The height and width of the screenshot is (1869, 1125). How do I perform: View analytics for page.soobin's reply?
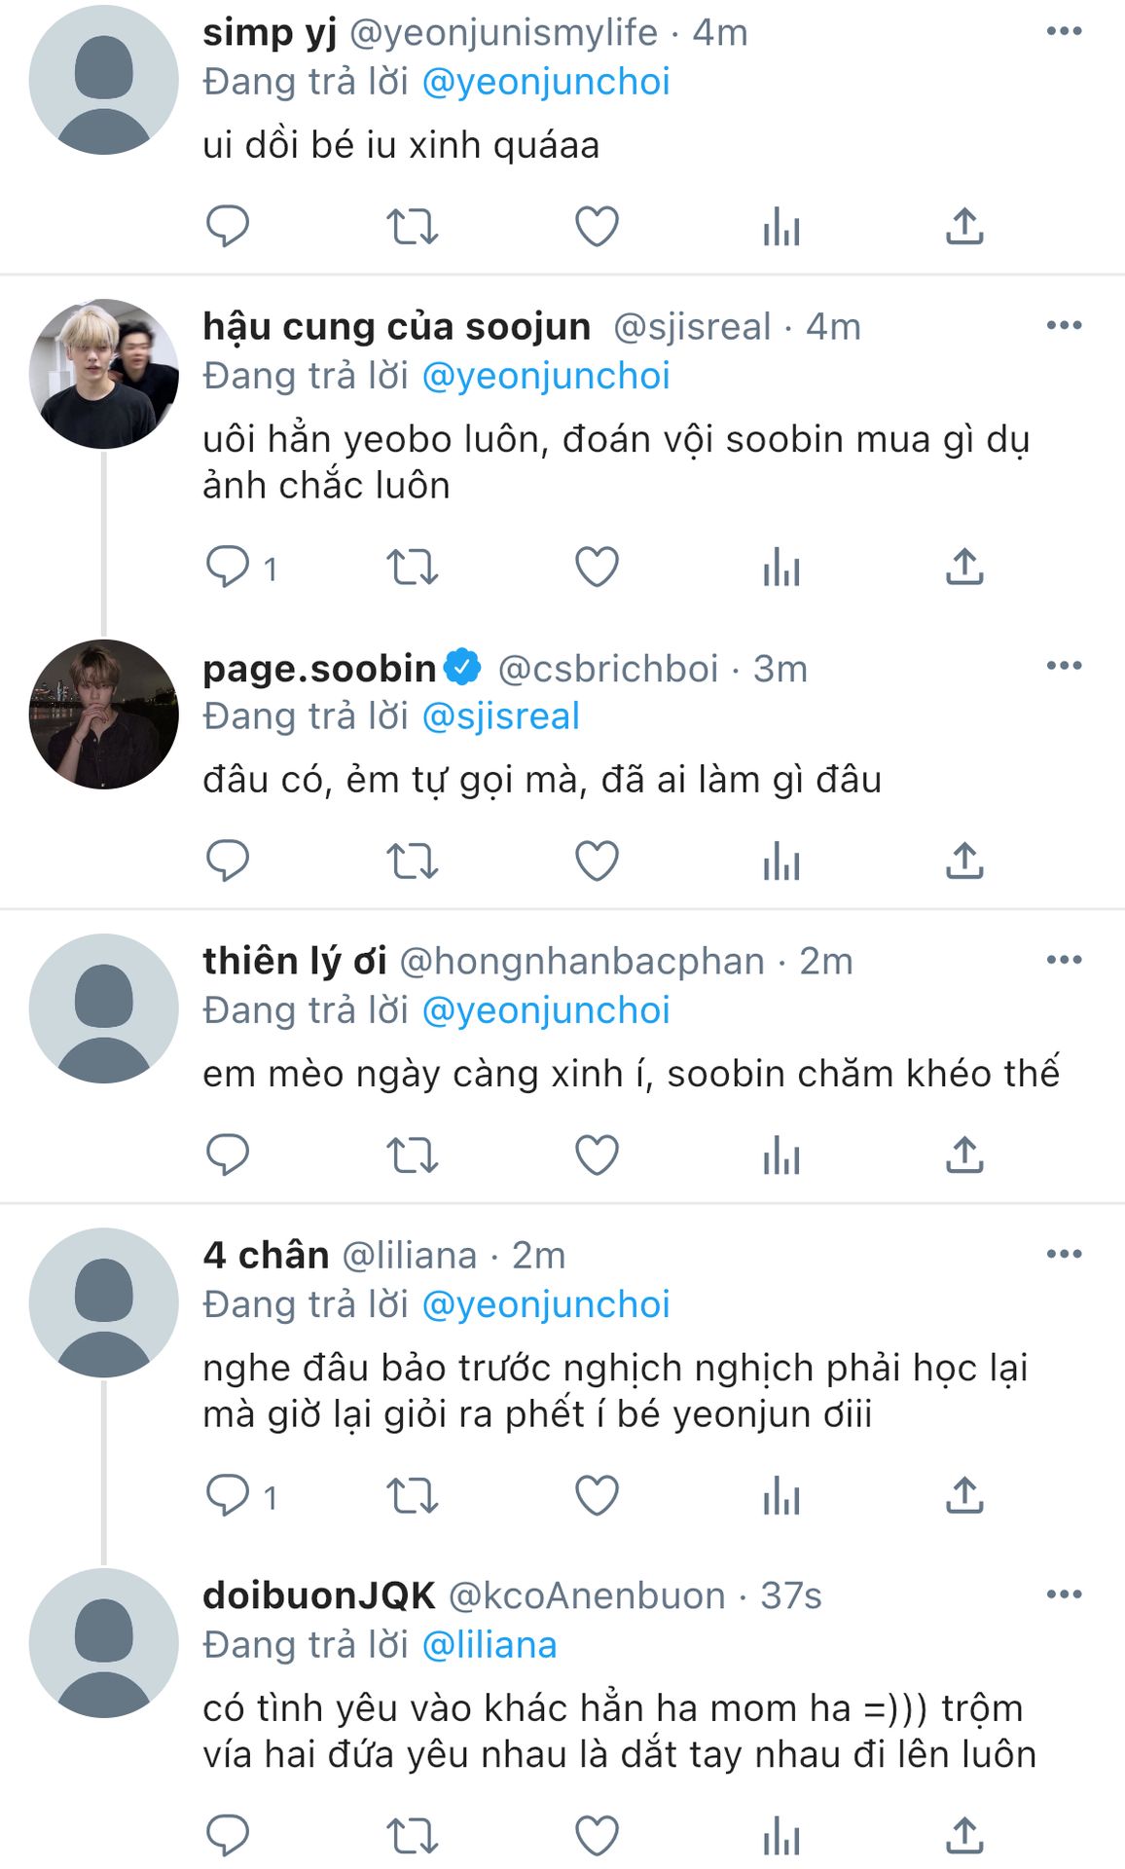click(x=780, y=861)
